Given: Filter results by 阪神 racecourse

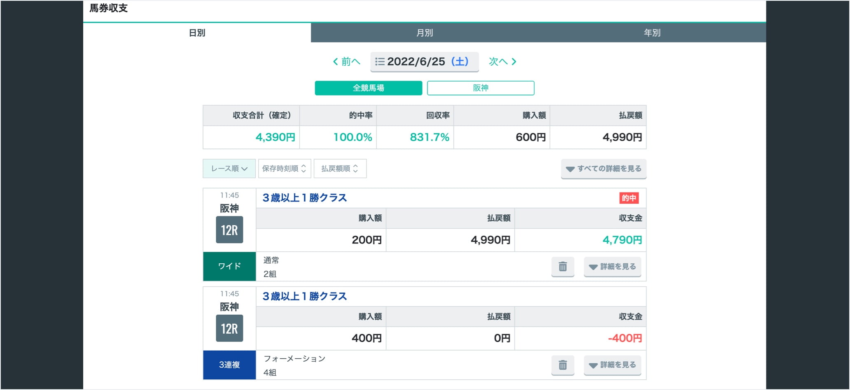Looking at the screenshot, I should [x=480, y=88].
